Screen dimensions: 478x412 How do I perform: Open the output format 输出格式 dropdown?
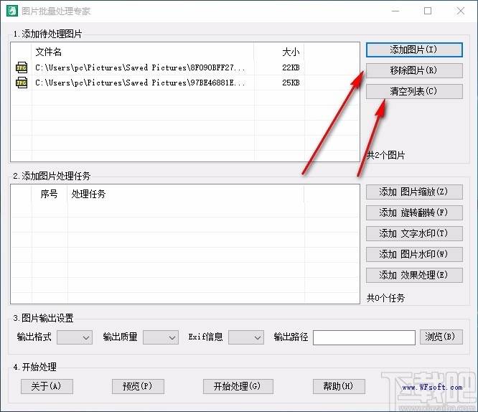[75, 337]
